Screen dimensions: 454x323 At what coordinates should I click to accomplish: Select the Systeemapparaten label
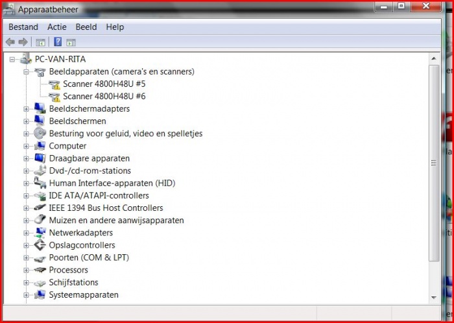point(84,295)
